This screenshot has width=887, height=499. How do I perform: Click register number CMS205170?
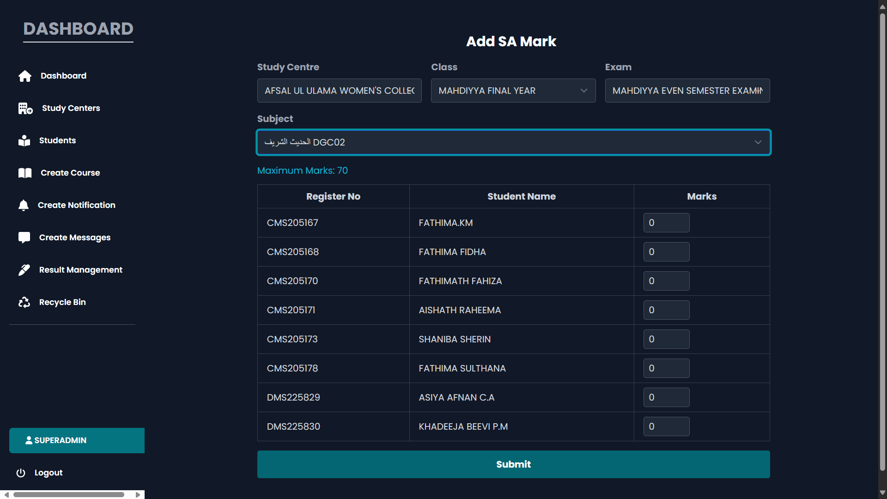292,281
